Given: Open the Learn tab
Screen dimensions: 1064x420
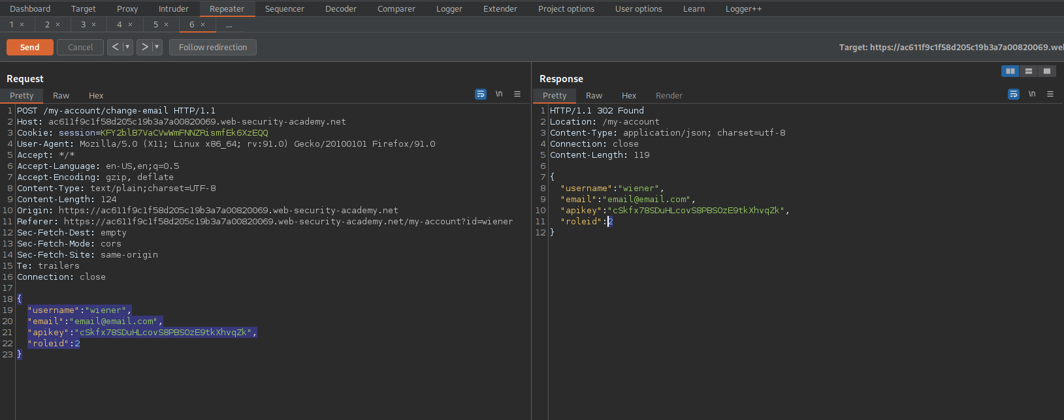Looking at the screenshot, I should pos(694,8).
